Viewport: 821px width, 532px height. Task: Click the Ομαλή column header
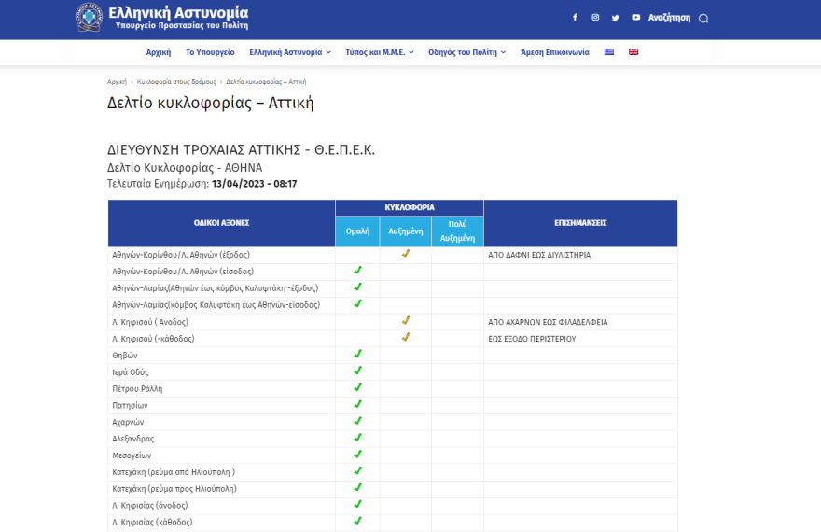(x=357, y=231)
